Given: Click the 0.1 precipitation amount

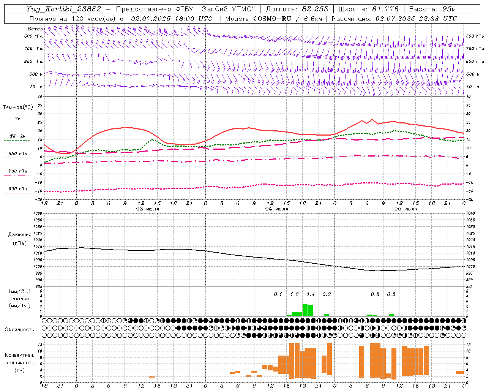Looking at the screenshot, I should pos(278,294).
